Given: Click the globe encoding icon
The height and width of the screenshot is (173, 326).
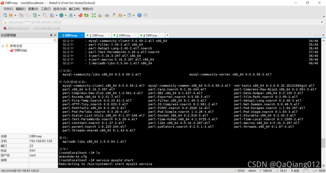Looking at the screenshot, I should click(x=61, y=15).
